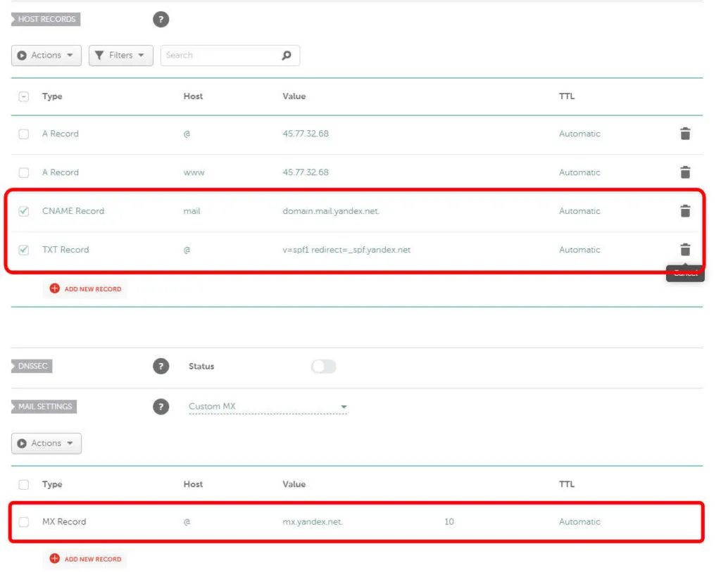Click help icon beside DNSSEC
Screen dimensions: 721x572
click(x=161, y=367)
